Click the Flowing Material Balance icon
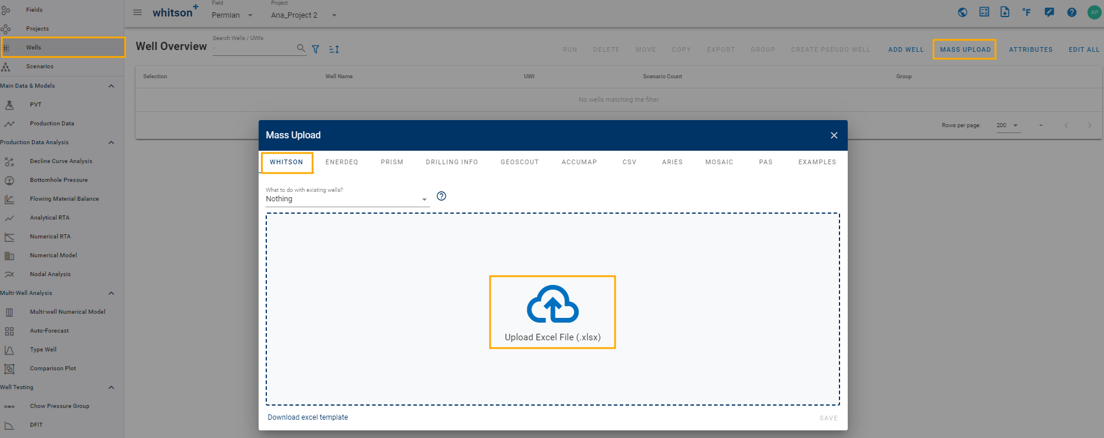 click(x=9, y=199)
